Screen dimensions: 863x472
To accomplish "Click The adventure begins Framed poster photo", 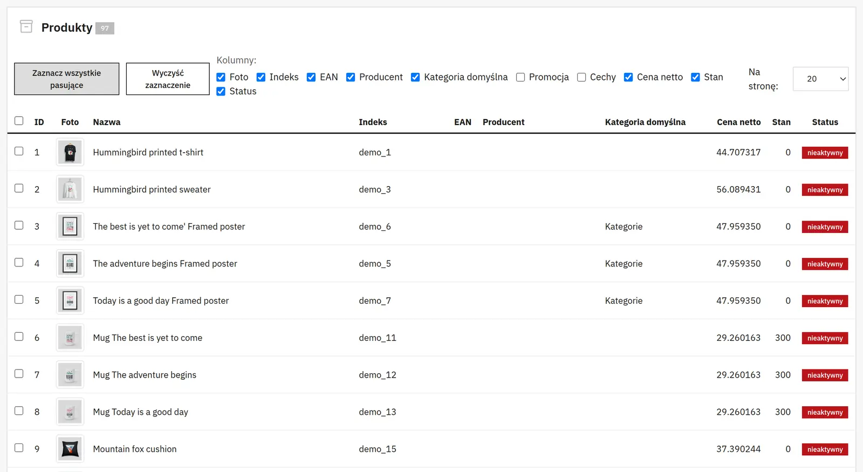I will 70,264.
